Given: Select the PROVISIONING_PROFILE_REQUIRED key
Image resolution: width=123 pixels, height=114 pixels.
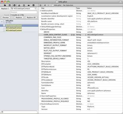Looking at the screenshot, I should tap(55, 102).
